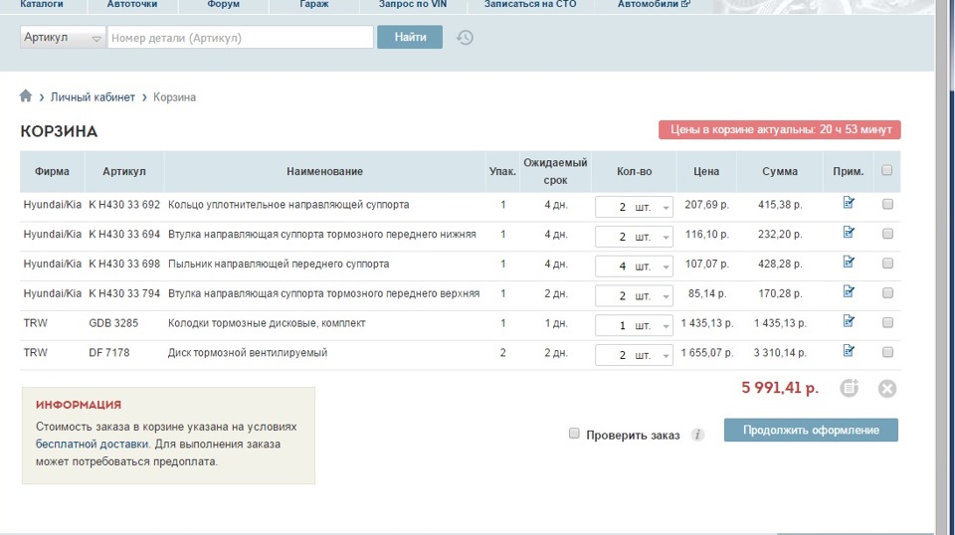The width and height of the screenshot is (955, 535).
Task: Click the Артикул column header
Action: (x=124, y=172)
